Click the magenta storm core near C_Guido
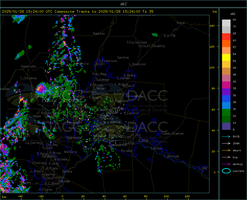This screenshot has height=200, width=247. 41,88
